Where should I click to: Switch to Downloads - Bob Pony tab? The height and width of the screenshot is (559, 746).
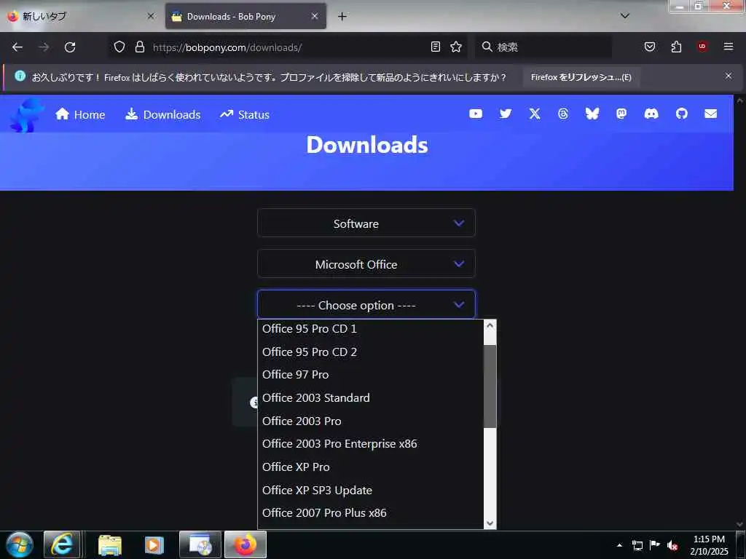246,16
